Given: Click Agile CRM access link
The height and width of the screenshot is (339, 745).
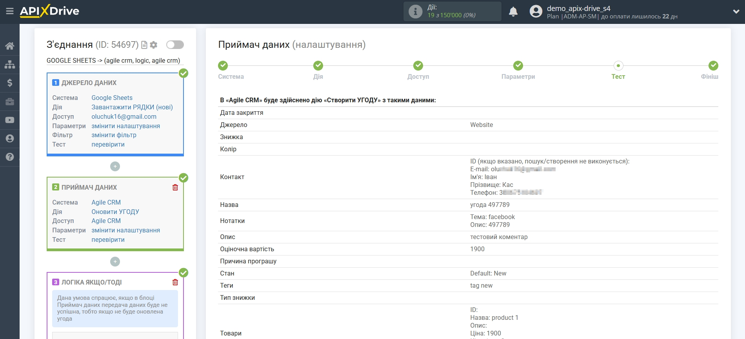Looking at the screenshot, I should pos(106,221).
